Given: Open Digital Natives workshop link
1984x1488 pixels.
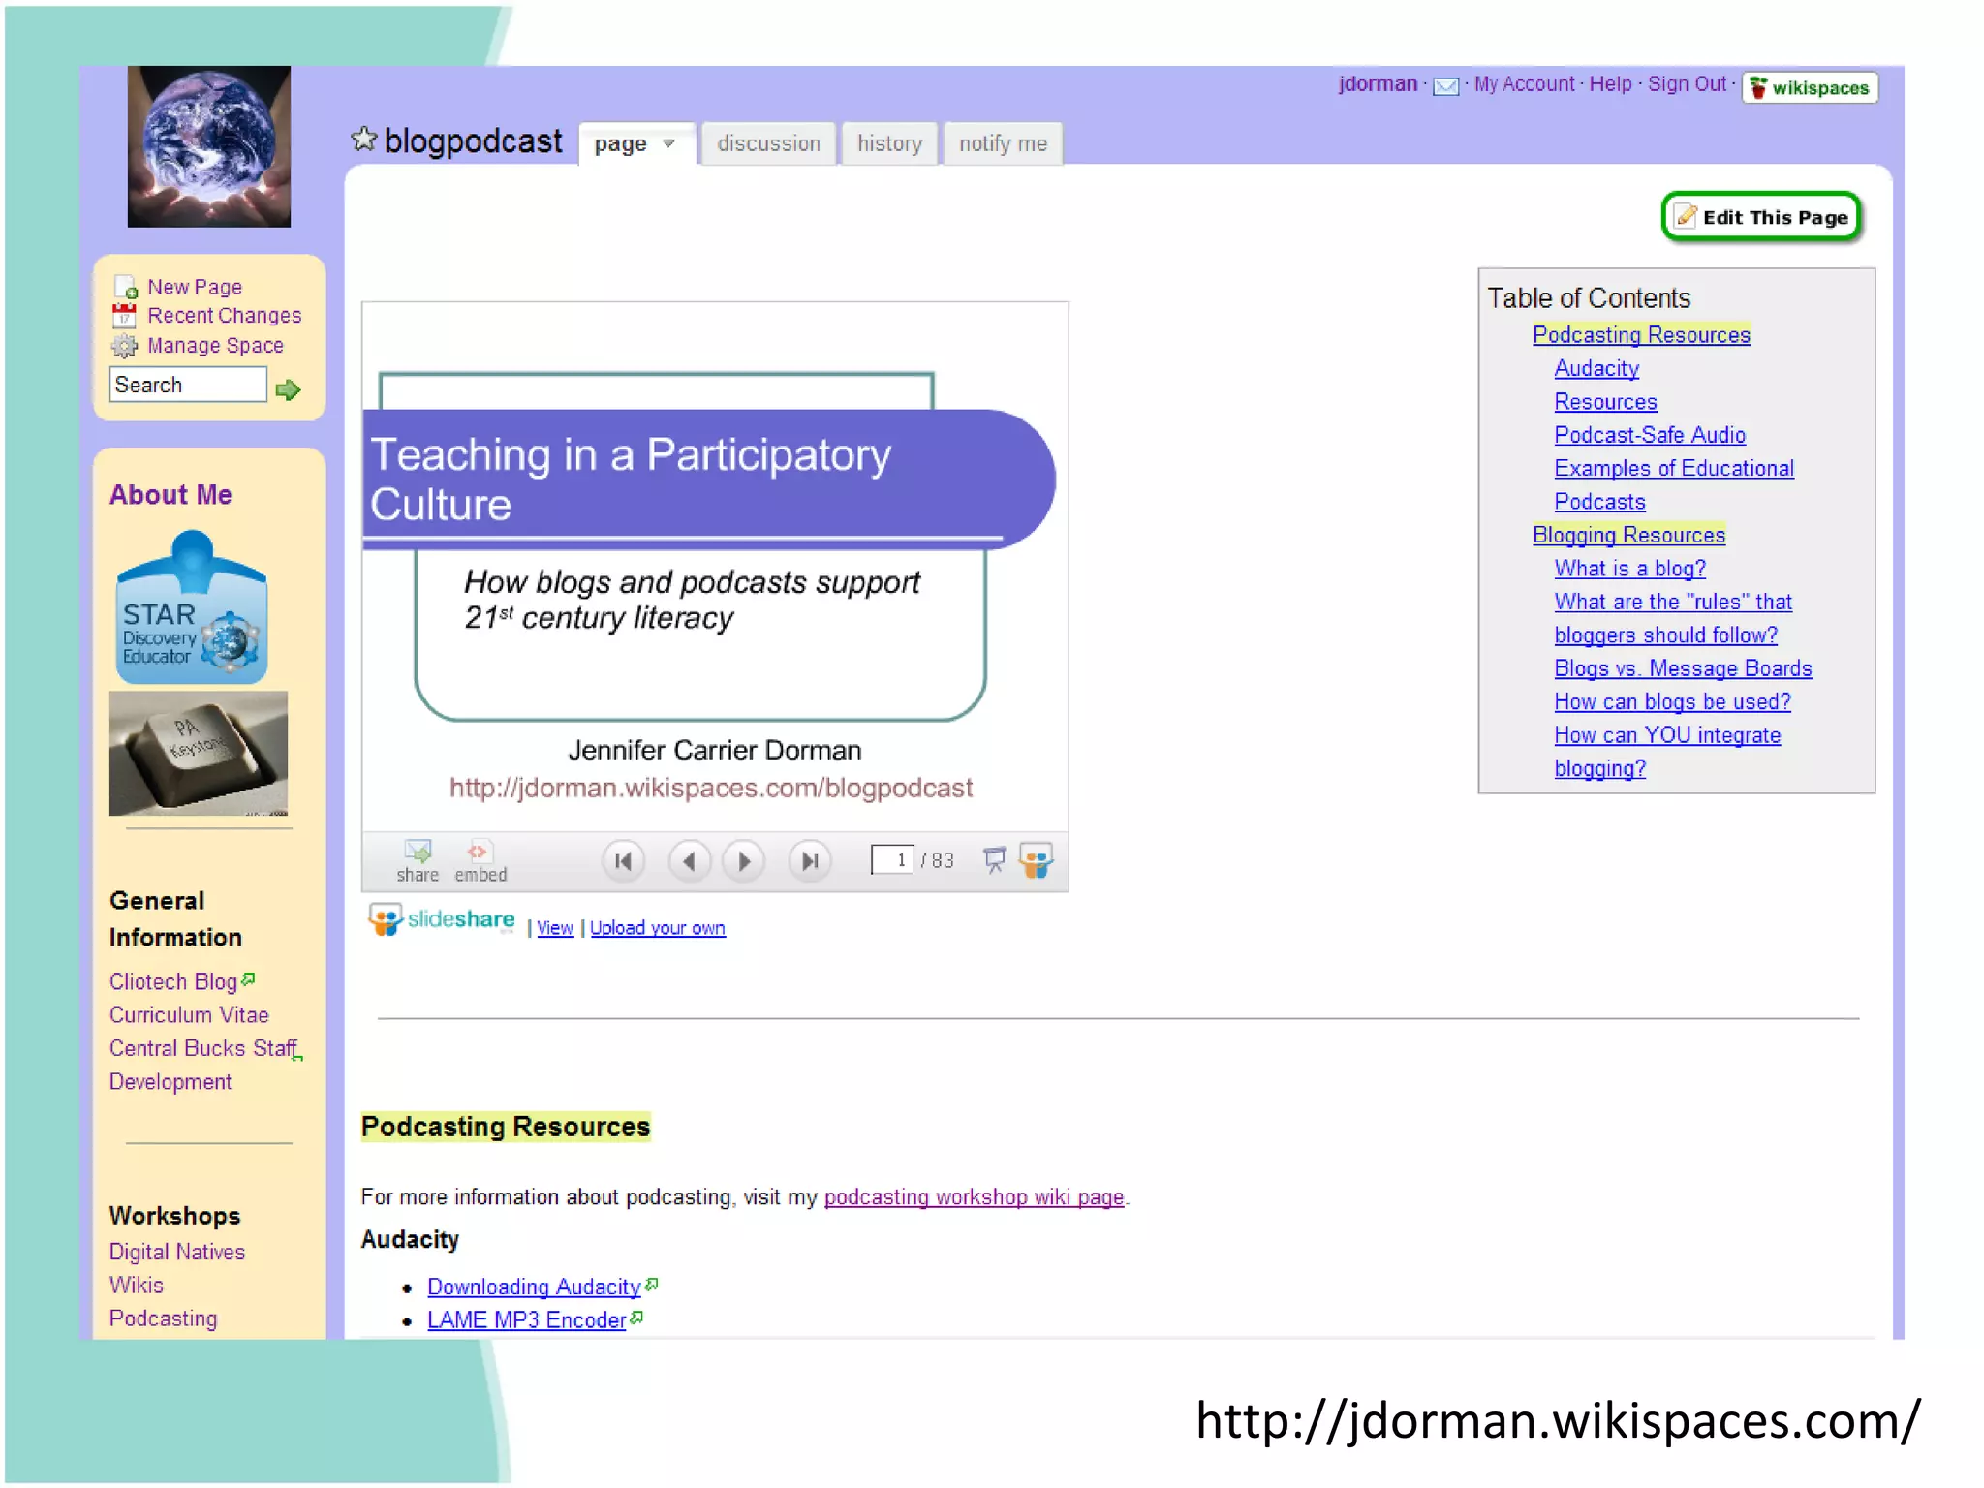Looking at the screenshot, I should point(176,1252).
